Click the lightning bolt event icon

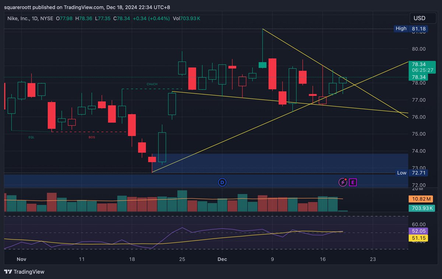pos(343,182)
